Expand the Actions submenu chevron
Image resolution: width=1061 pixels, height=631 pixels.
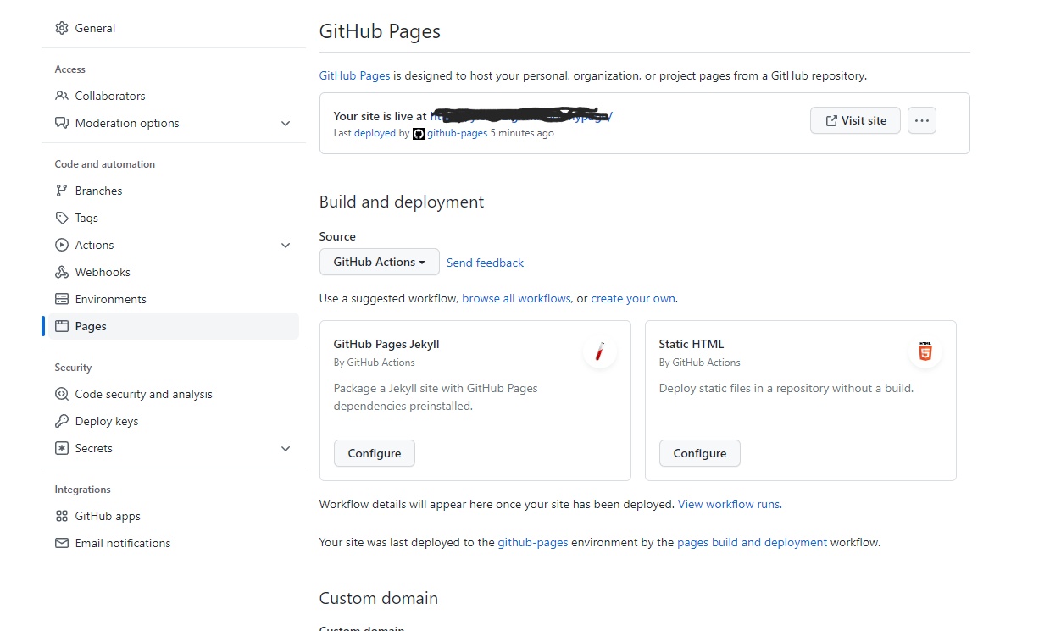coord(286,245)
